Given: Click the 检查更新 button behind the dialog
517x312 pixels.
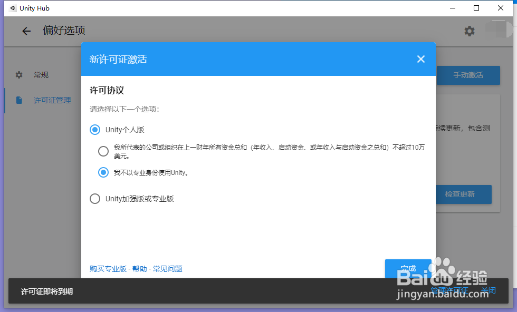Looking at the screenshot, I should pos(464,194).
